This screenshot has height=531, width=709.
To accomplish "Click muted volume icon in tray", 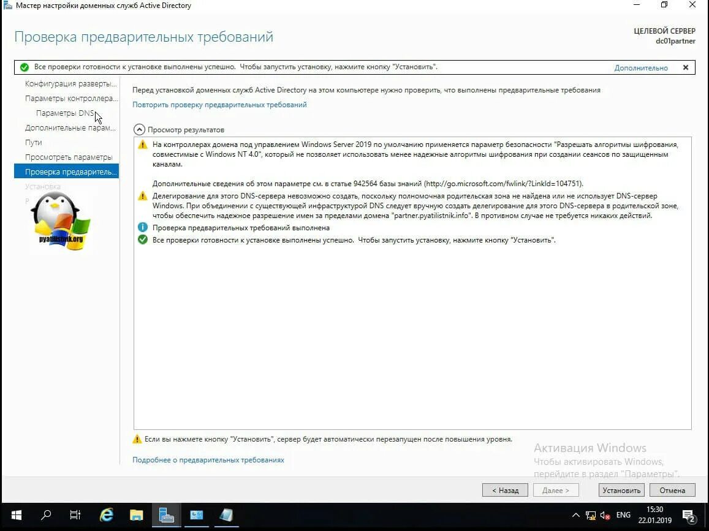I will pyautogui.click(x=605, y=515).
